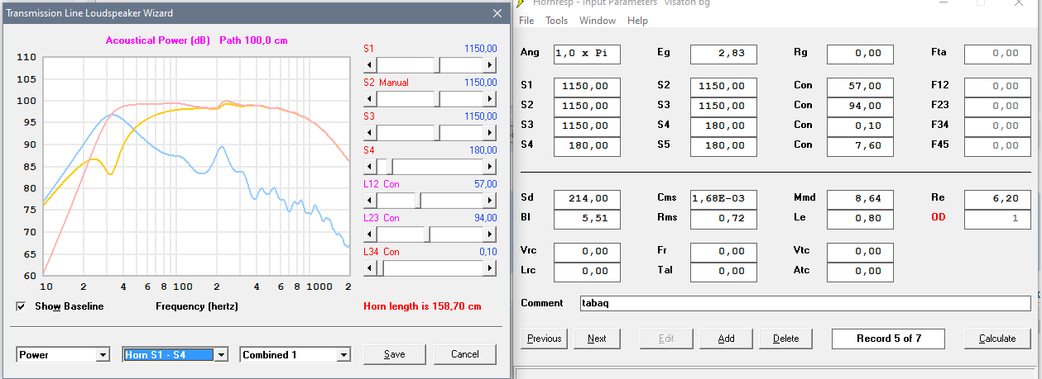
Task: Click right arrow of S1 slider
Action: pos(490,64)
